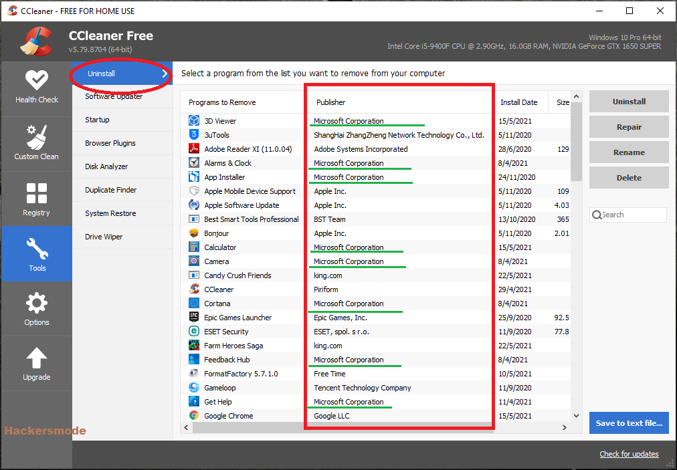Click the App Installer icon
This screenshot has width=677, height=470.
pos(194,177)
